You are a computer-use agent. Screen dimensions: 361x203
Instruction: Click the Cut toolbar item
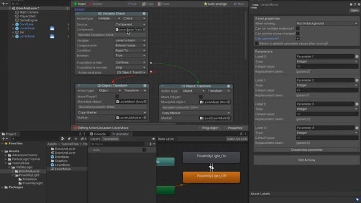[132, 4]
